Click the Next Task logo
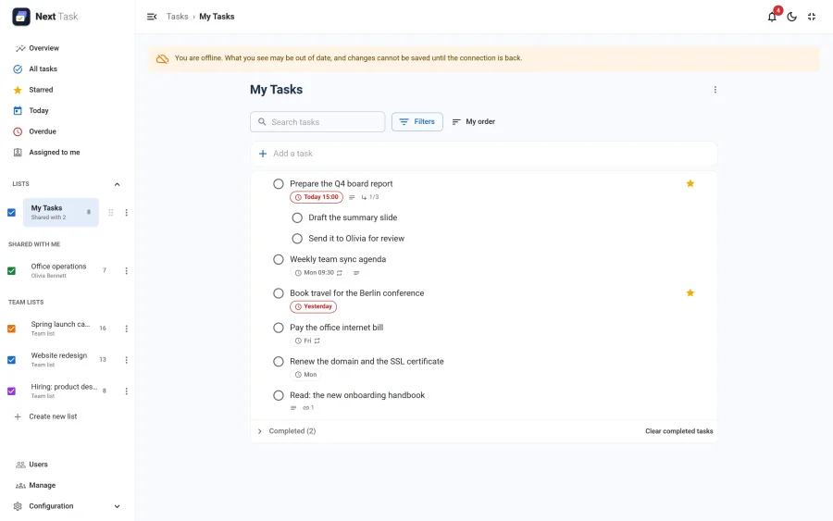Viewport: 833px width, 521px height. pyautogui.click(x=21, y=17)
